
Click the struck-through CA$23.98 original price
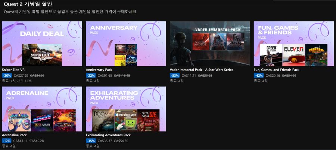(205, 76)
